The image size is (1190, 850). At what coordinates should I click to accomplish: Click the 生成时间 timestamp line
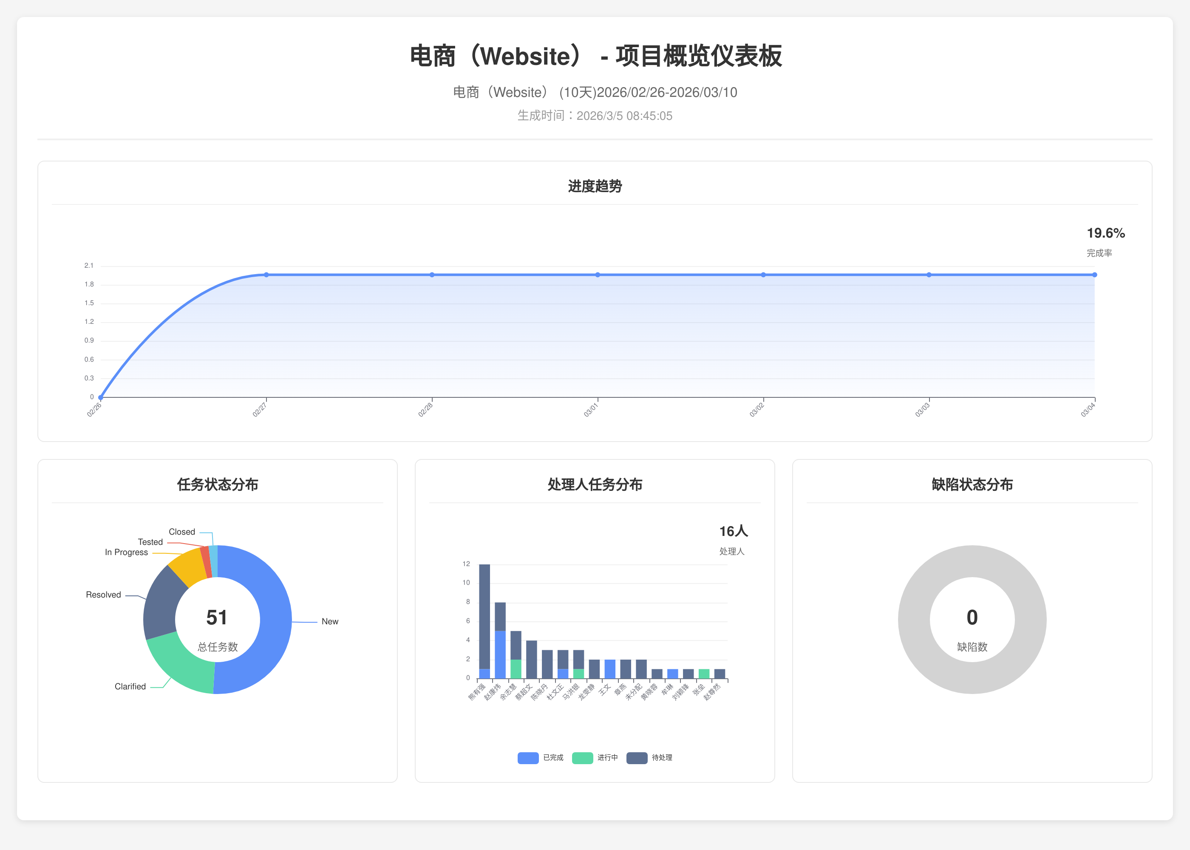click(595, 116)
